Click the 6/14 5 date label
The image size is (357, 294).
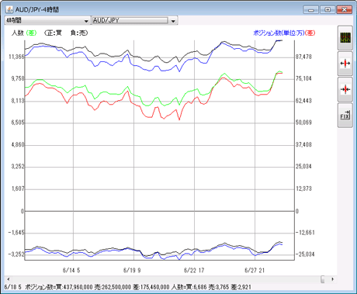71,271
